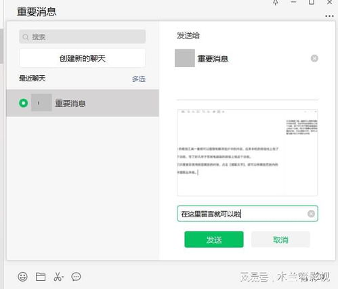The image size is (338, 289).
Task: Click the 取消 cancel button
Action: coord(280,240)
